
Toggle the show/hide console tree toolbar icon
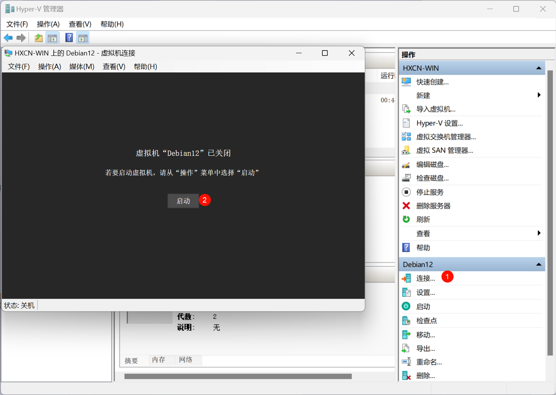tap(52, 38)
